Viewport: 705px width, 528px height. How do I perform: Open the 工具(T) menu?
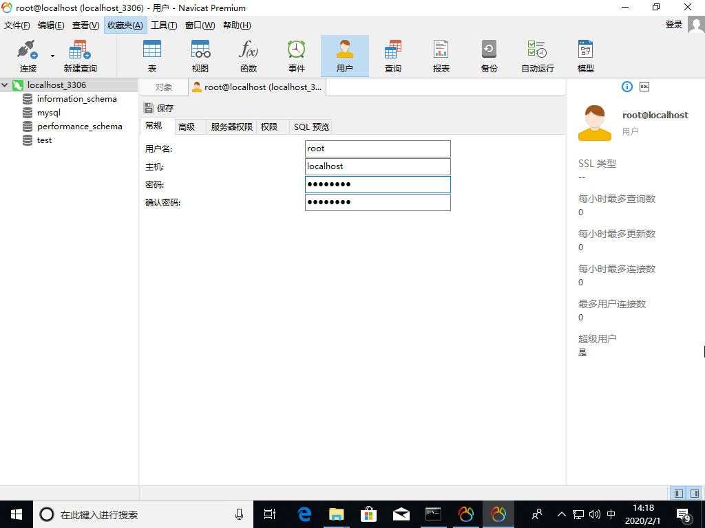click(164, 25)
